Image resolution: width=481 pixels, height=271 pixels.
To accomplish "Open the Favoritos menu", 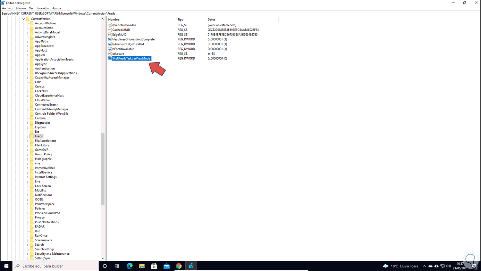I will point(43,8).
